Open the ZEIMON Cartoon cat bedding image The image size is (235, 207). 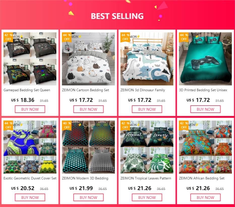coord(89,59)
